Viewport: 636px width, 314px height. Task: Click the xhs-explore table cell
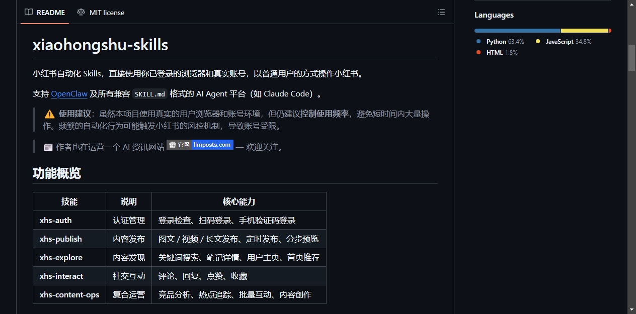click(69, 257)
